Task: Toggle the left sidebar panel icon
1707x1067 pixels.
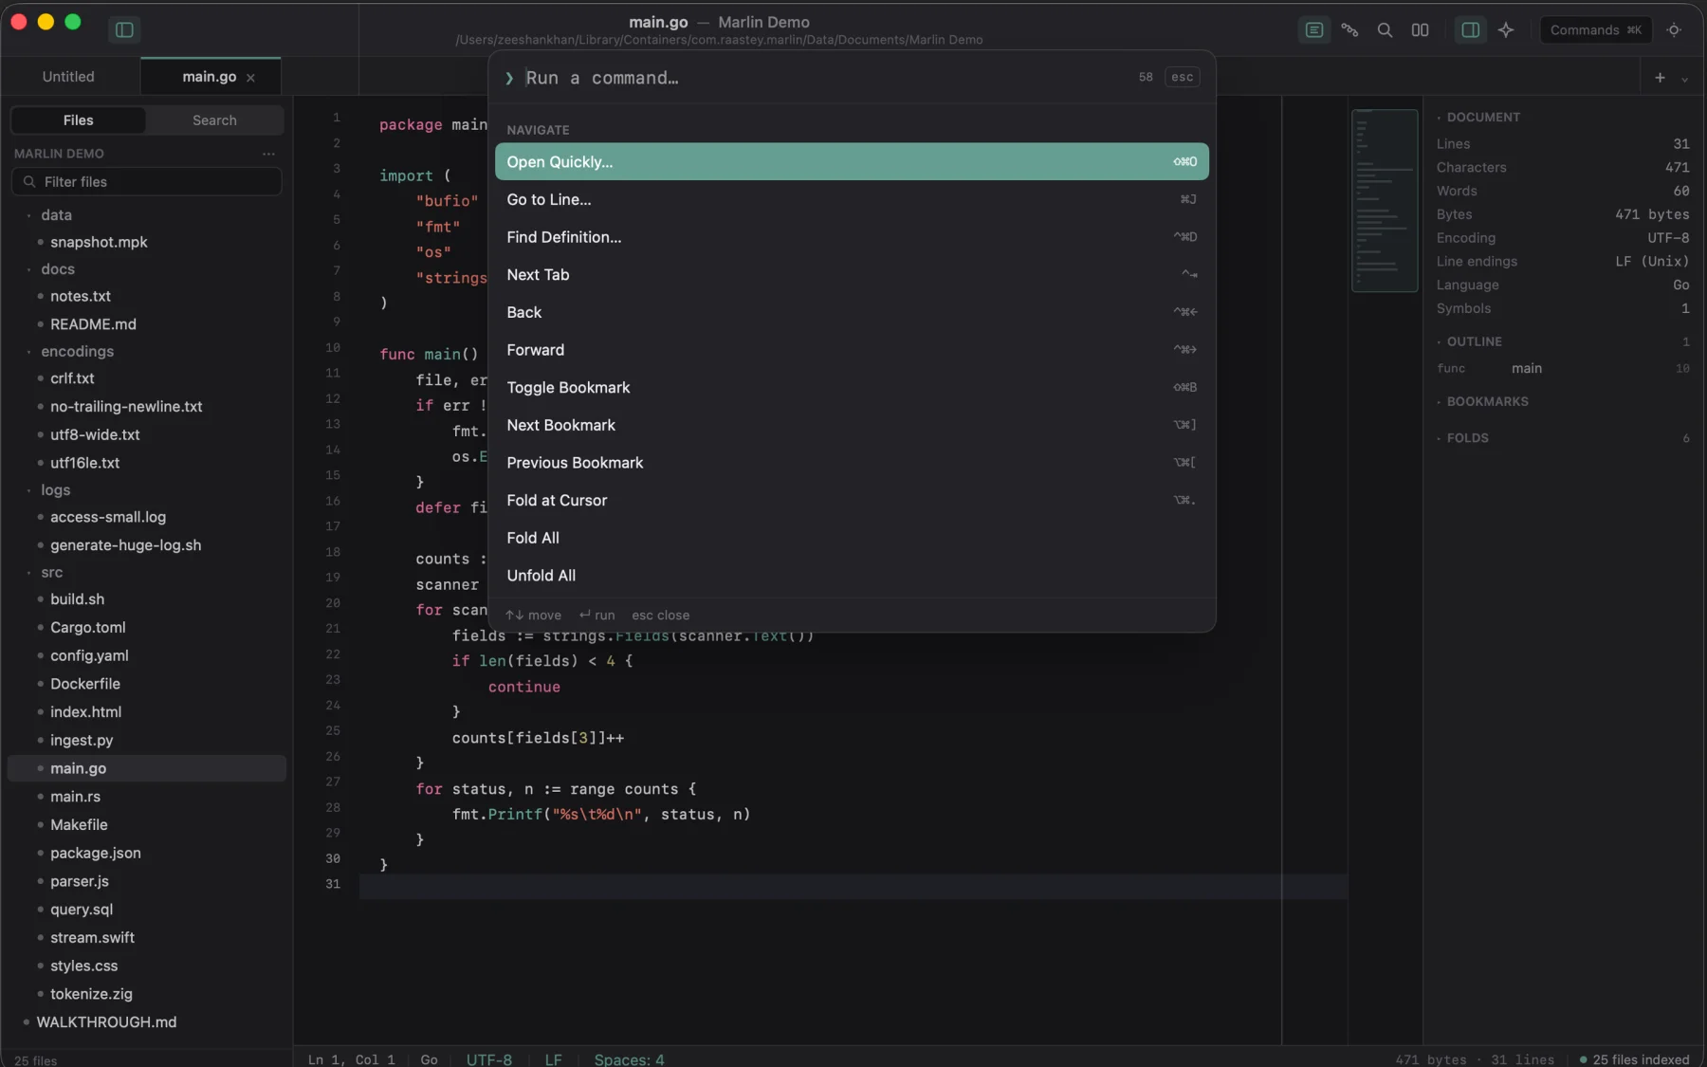Action: click(124, 30)
